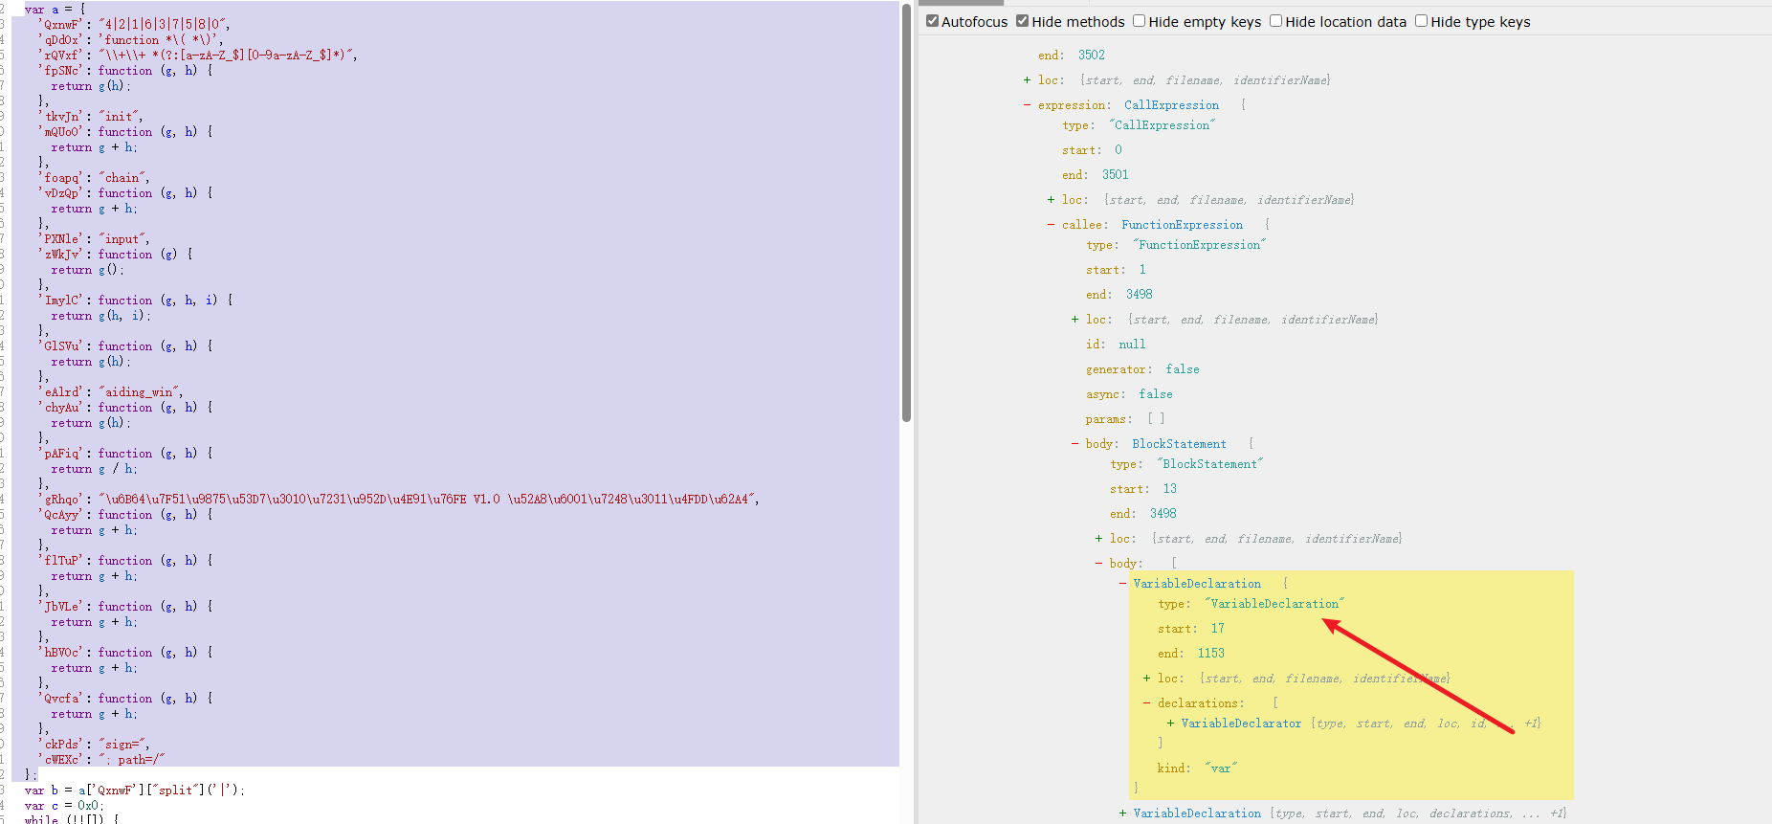Click the BlockStatement type link
The height and width of the screenshot is (824, 1772).
click(1179, 444)
